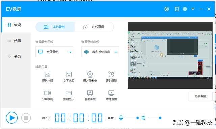Screen dimensions: 216x129
Task: Open the 列表 sidebar tab
Action: (16, 40)
